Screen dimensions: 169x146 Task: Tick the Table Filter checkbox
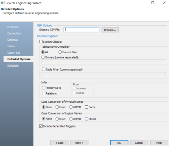point(43,70)
